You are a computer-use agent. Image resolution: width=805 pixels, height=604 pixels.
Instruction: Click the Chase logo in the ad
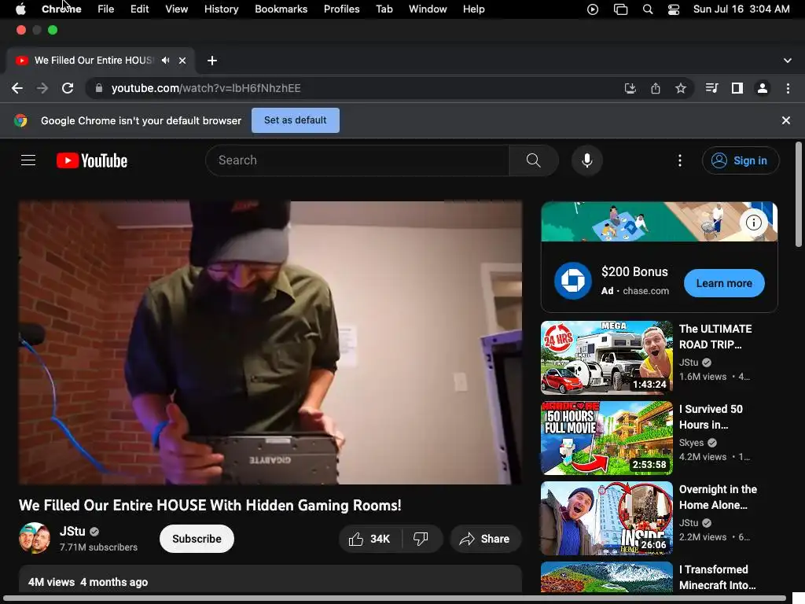point(572,281)
